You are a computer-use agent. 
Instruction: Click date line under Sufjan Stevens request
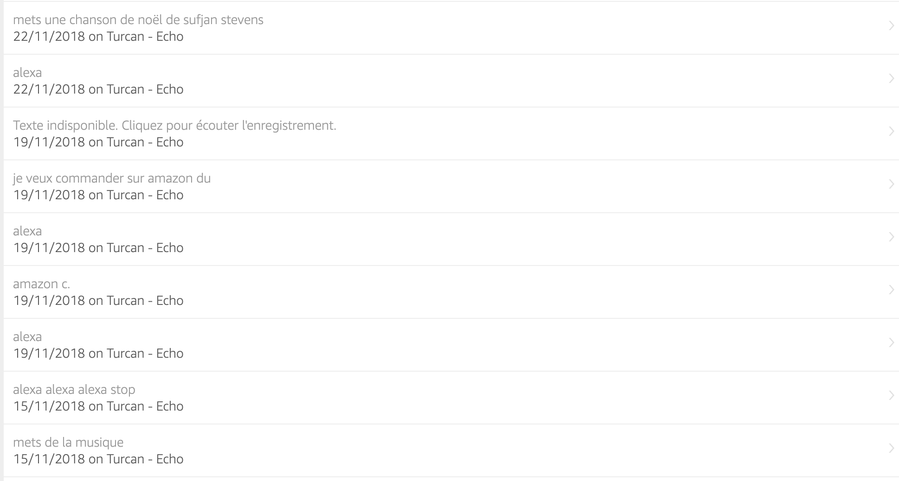click(x=98, y=37)
